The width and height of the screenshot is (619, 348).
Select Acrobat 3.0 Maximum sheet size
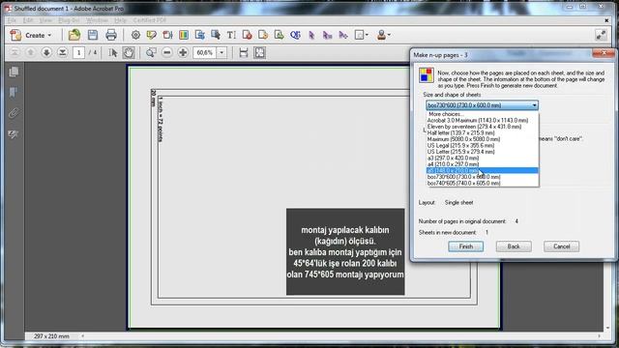point(482,120)
